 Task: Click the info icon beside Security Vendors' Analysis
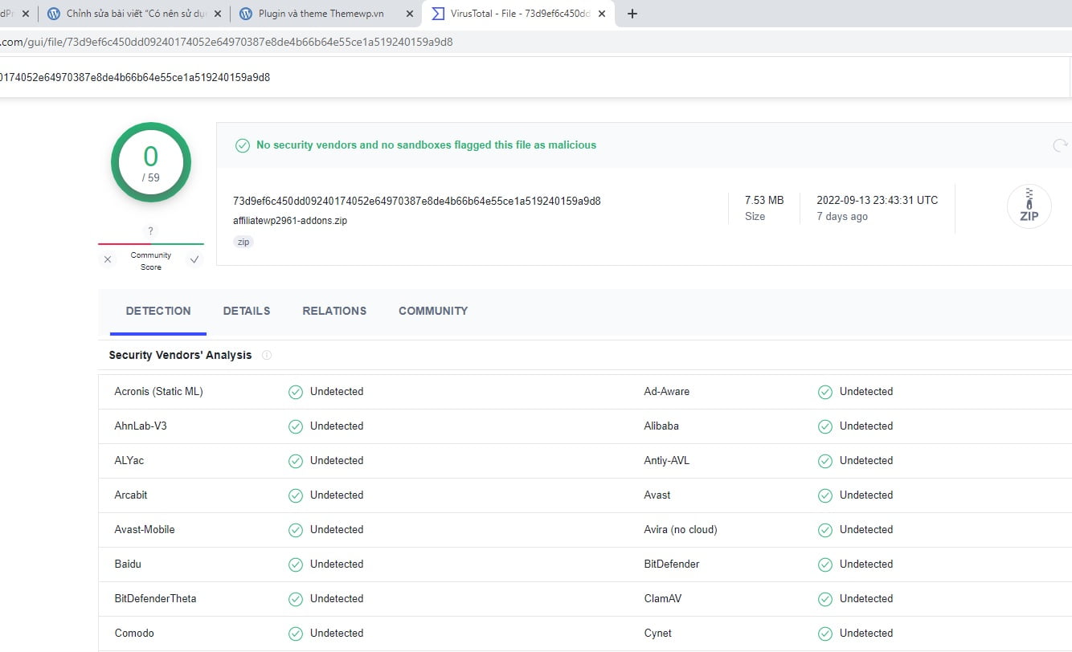pyautogui.click(x=266, y=355)
